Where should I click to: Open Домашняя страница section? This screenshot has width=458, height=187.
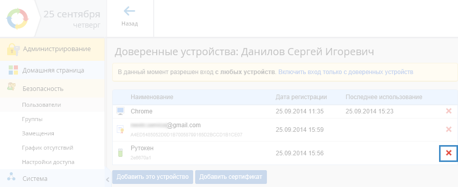point(52,70)
